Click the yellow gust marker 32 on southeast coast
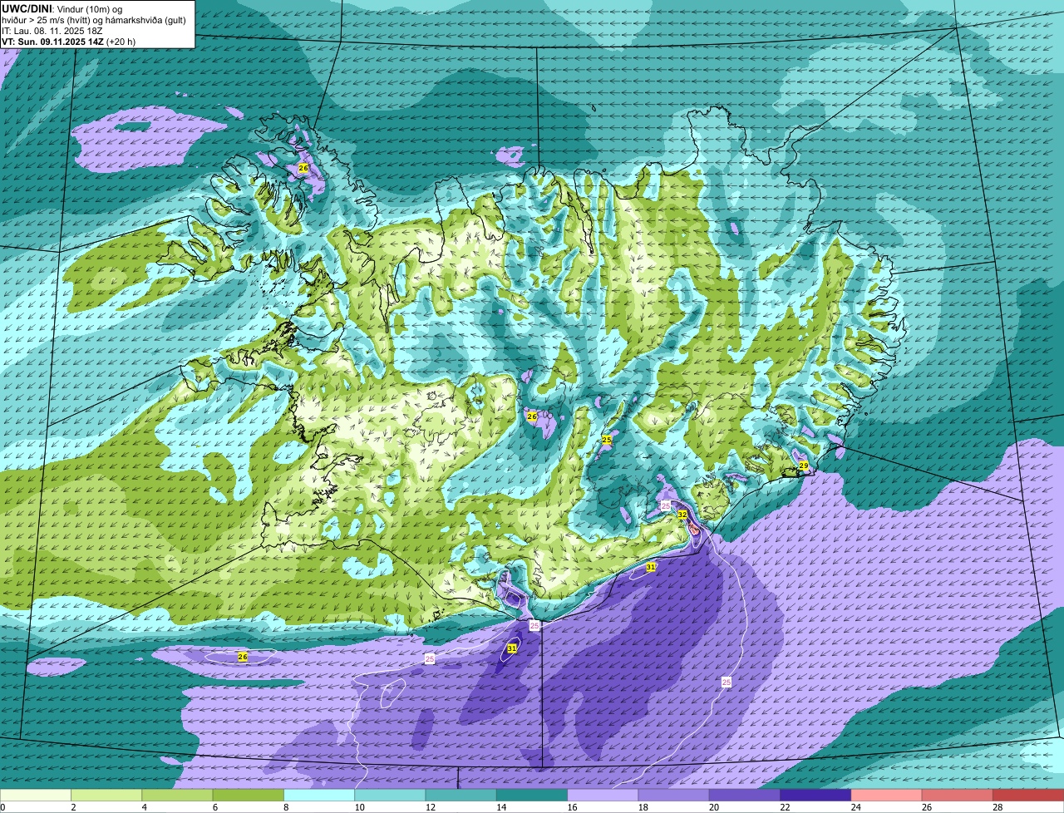Viewport: 1064px width, 813px height. click(682, 515)
